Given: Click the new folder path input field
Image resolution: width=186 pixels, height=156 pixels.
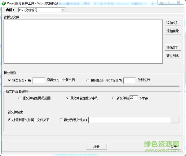Looking at the screenshot, I should click(x=130, y=120).
